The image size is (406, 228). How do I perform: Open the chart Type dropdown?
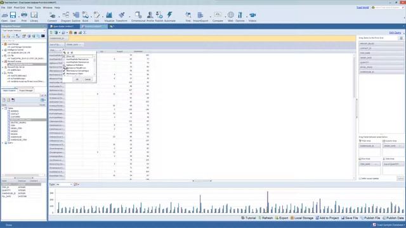tap(71, 184)
